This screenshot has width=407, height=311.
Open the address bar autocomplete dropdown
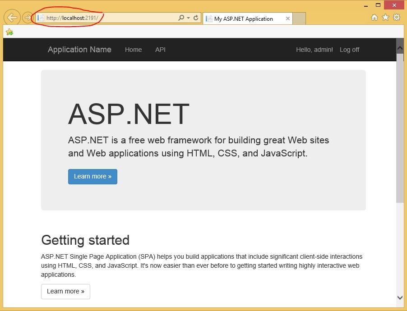[189, 18]
